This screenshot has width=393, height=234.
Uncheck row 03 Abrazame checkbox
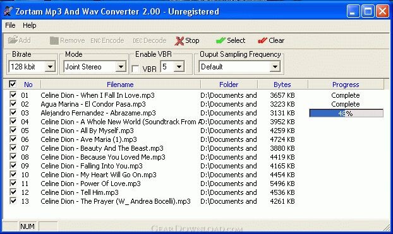pyautogui.click(x=13, y=112)
